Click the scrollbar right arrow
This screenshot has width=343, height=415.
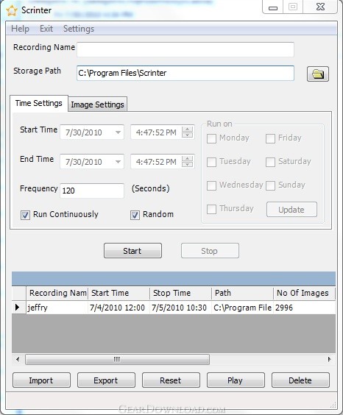pyautogui.click(x=330, y=359)
